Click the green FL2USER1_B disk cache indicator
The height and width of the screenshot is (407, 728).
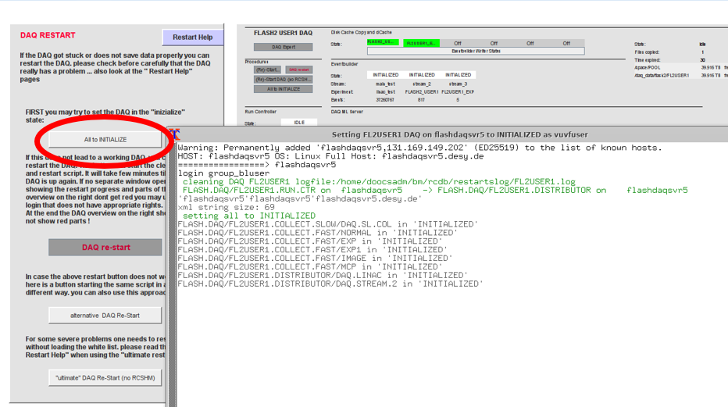(420, 43)
